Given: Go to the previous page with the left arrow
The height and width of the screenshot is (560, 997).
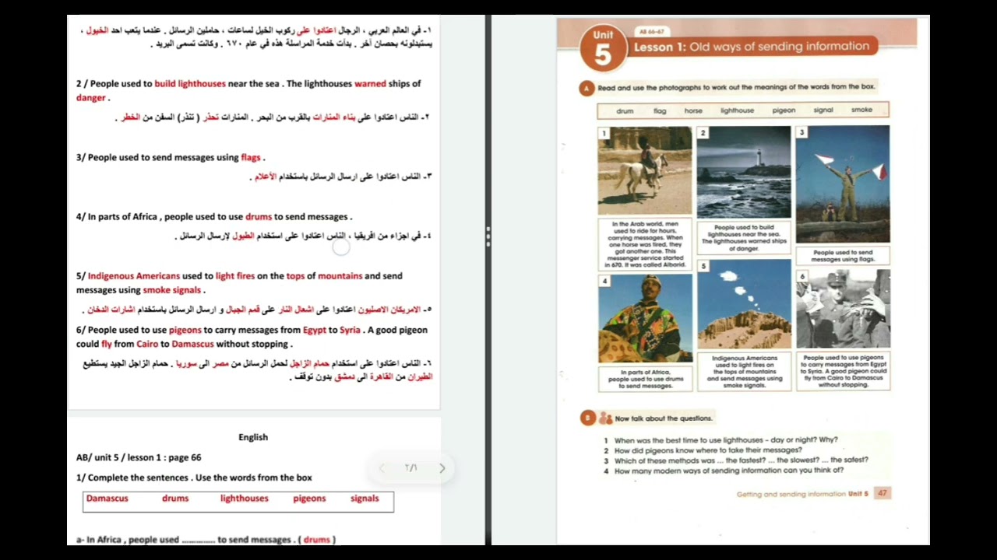Looking at the screenshot, I should [382, 468].
